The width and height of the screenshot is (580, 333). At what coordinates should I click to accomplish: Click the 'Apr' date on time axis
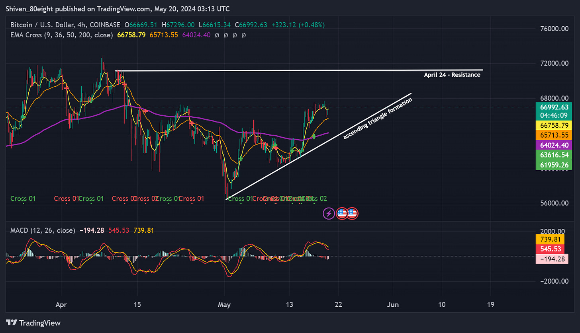point(61,304)
